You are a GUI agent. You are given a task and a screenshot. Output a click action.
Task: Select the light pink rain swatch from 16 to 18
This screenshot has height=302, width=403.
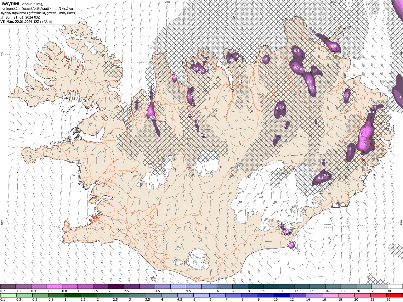(x=330, y=295)
